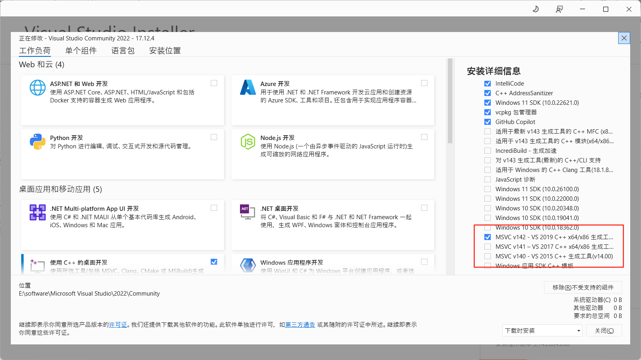Click the 桌面应用和移动应用 (5) heading
Screen dimensions: 641x360
tap(60, 189)
